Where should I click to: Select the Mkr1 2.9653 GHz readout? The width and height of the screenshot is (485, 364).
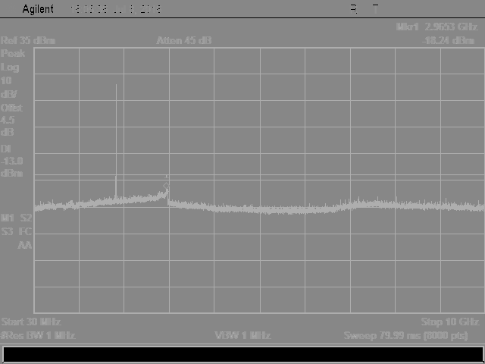click(436, 27)
